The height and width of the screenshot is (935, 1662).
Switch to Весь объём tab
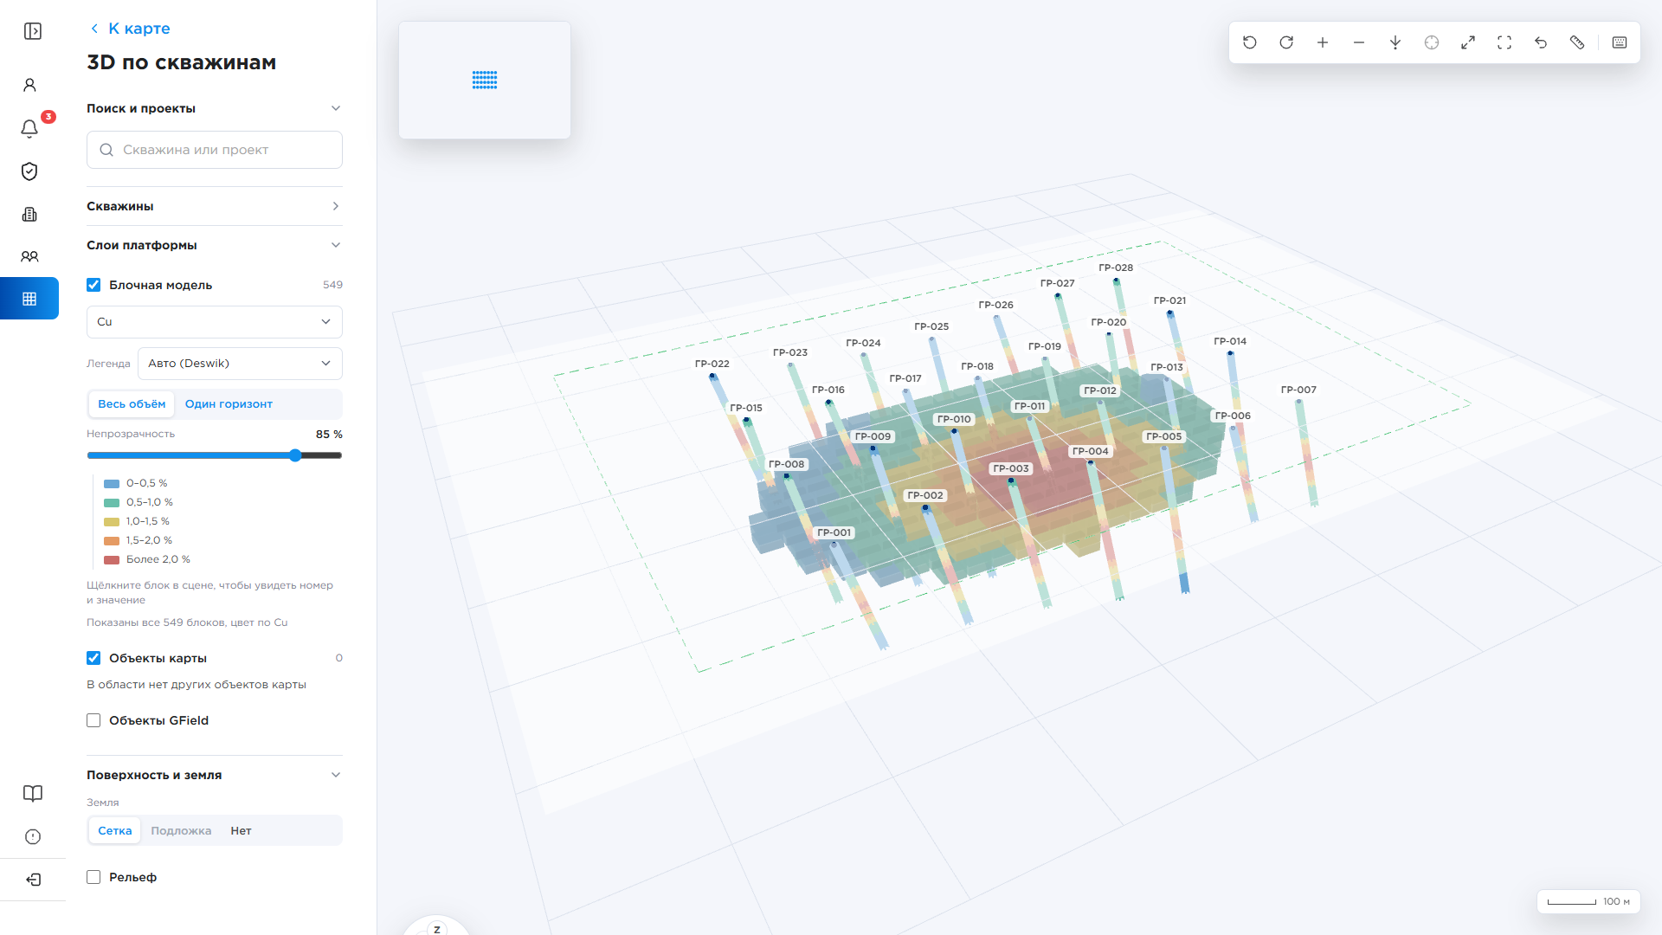pyautogui.click(x=132, y=404)
